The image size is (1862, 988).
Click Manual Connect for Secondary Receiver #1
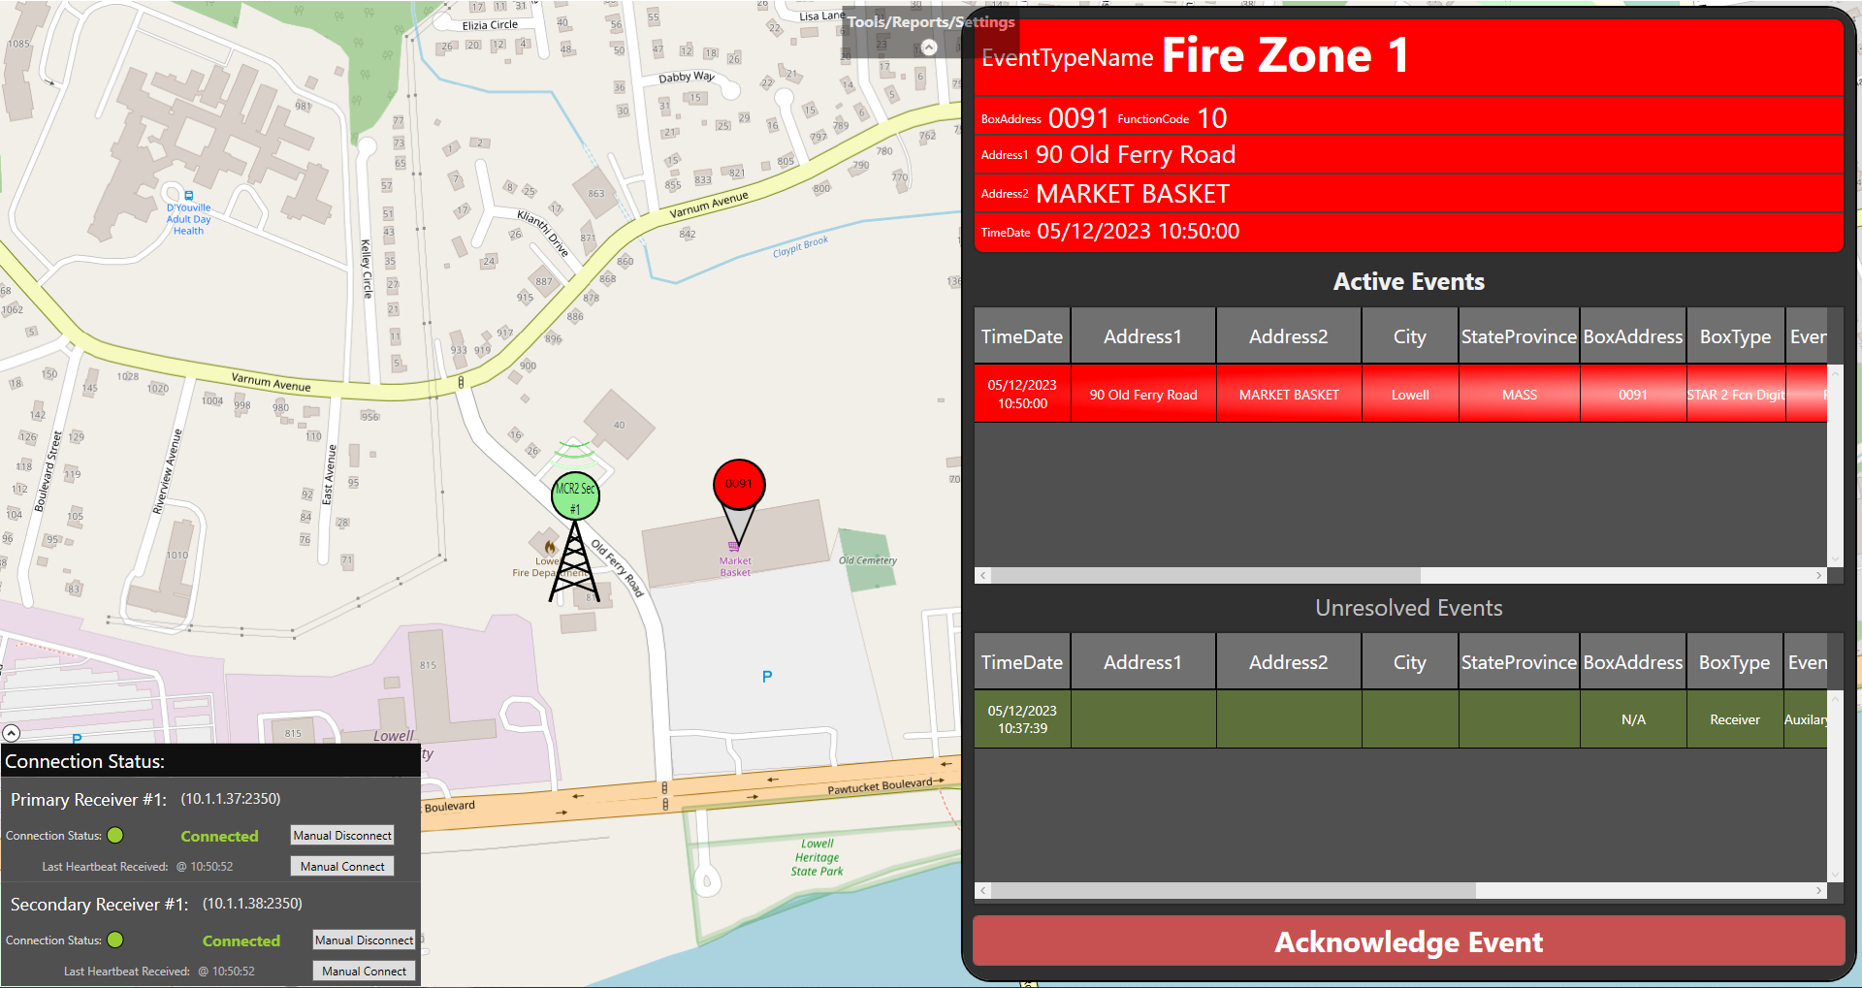pyautogui.click(x=364, y=971)
